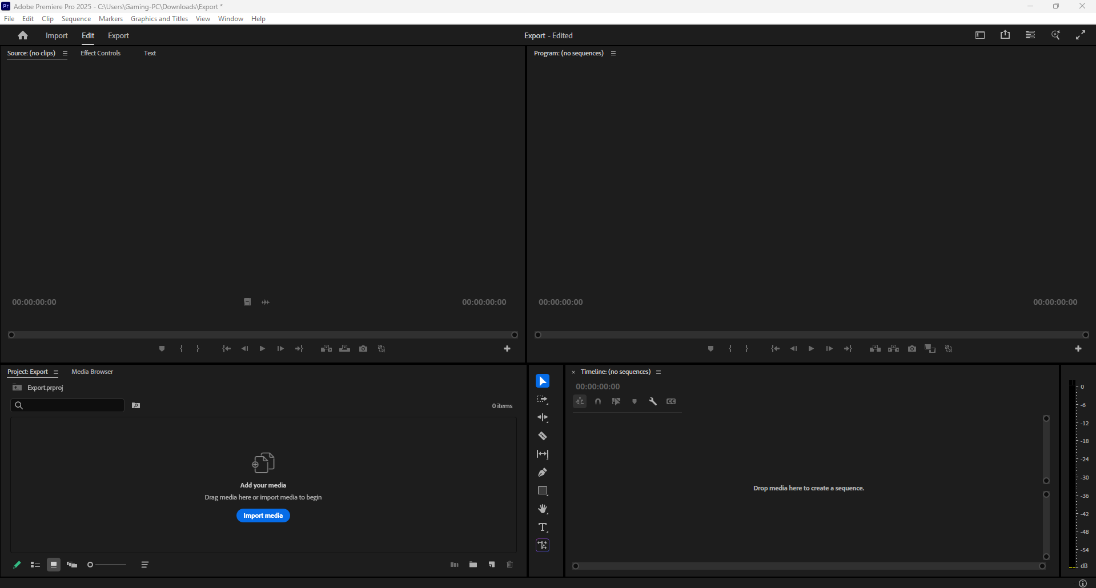
Task: Click the Quick Export share icon
Action: pos(1005,35)
